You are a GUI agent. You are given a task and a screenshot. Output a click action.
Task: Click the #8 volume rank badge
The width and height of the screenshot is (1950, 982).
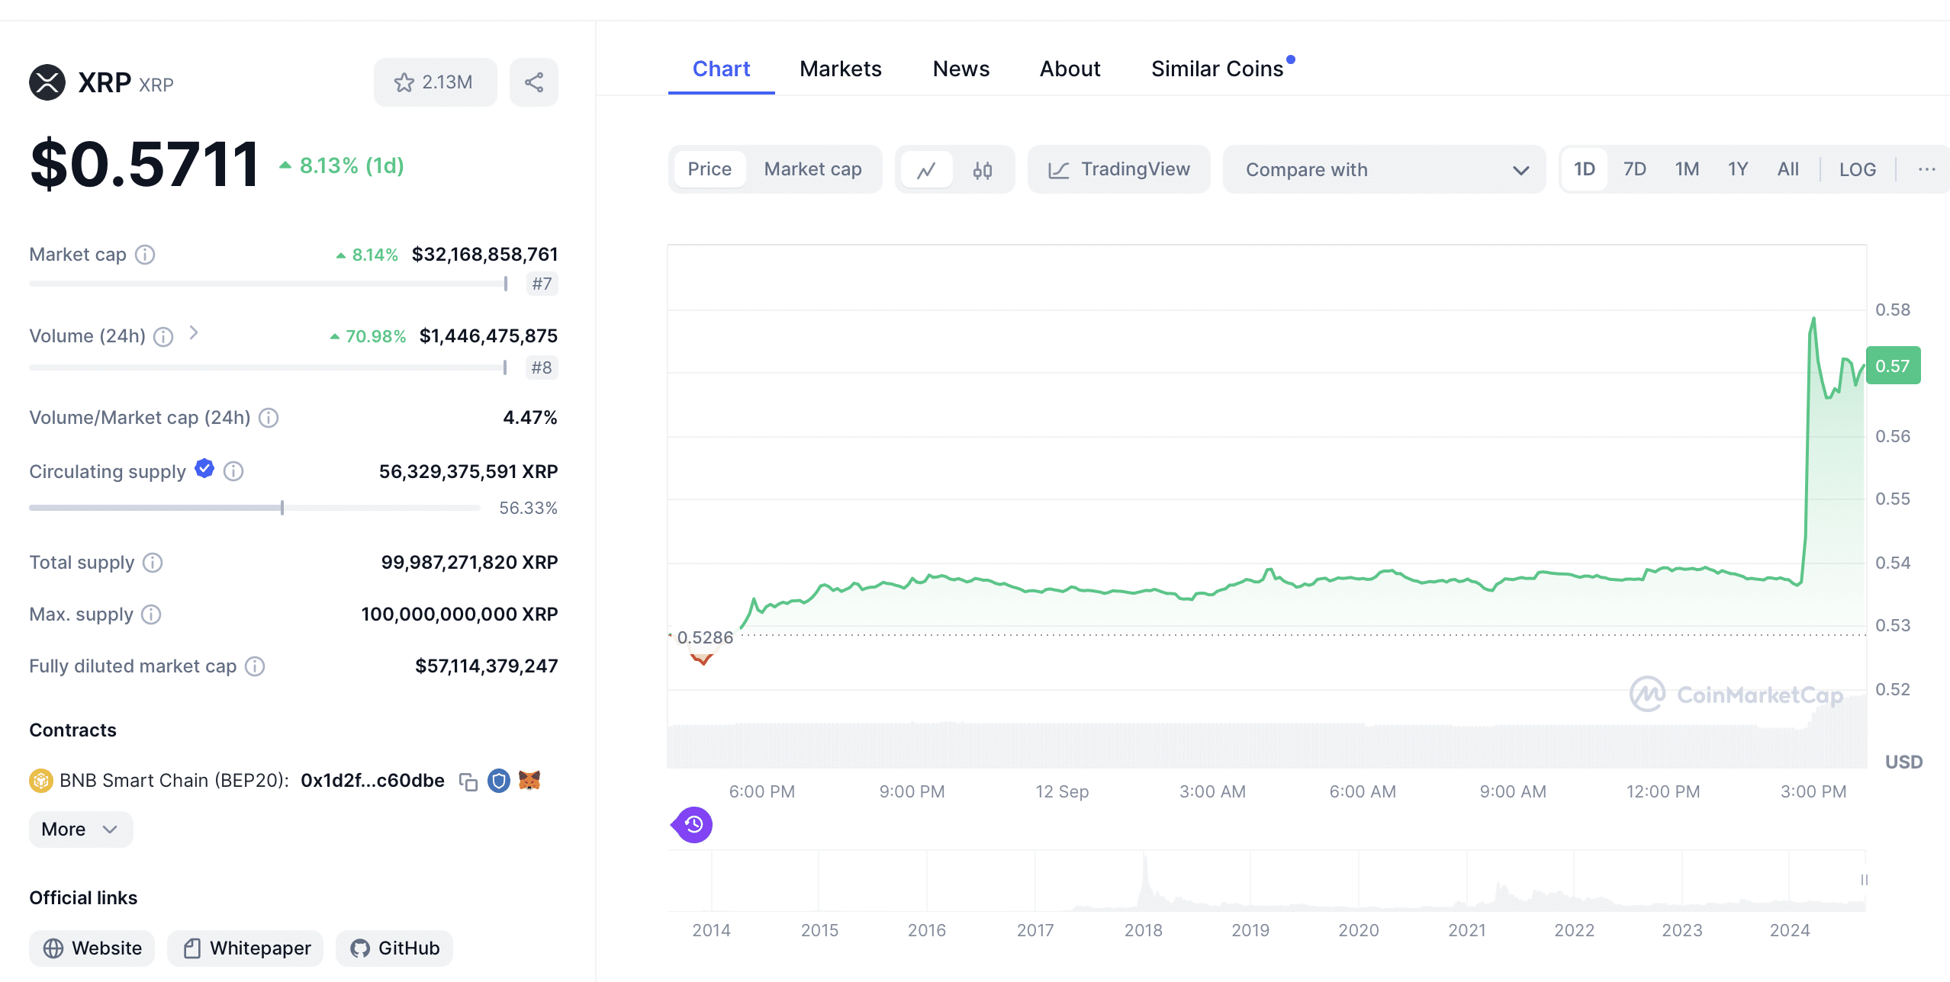542,368
